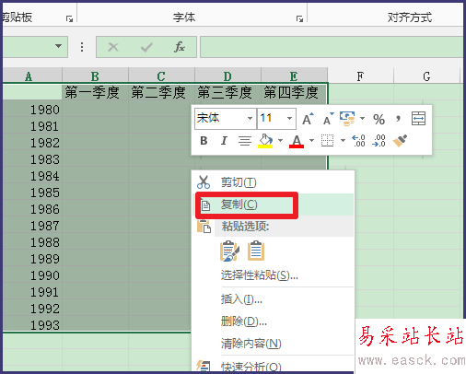Click Bold in the mini toolbar
Viewport: 466px width, 374px height.
(x=204, y=141)
